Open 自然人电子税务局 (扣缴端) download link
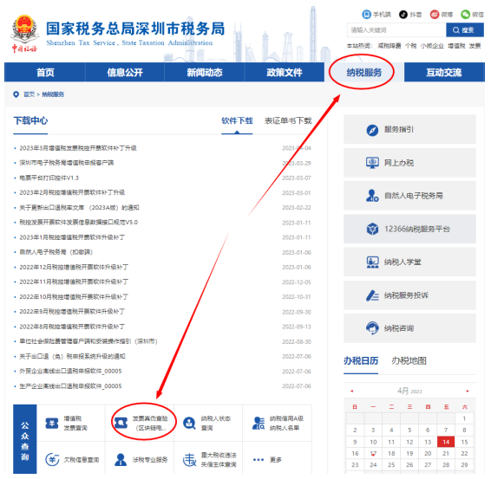491x479 pixels. pyautogui.click(x=56, y=252)
